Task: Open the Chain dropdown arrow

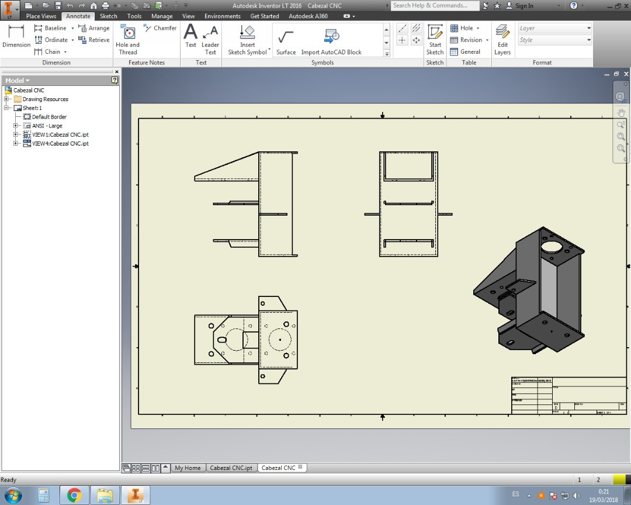Action: point(65,51)
